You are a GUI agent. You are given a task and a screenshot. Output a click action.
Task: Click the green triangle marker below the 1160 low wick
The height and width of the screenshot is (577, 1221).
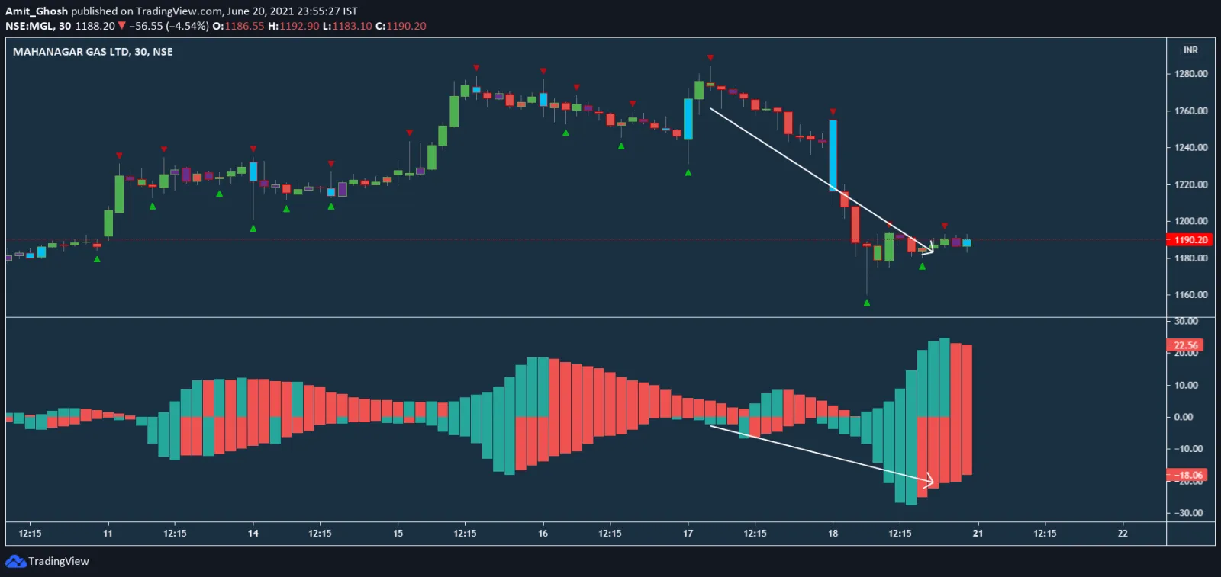tap(866, 303)
